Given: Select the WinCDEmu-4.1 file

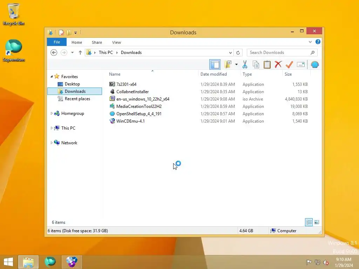Looking at the screenshot, I should (x=130, y=121).
